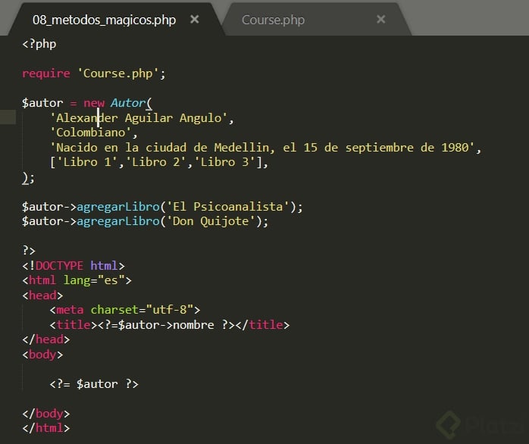
Task: Switch to the 08_metodos_magicos.php tab
Action: (x=105, y=20)
